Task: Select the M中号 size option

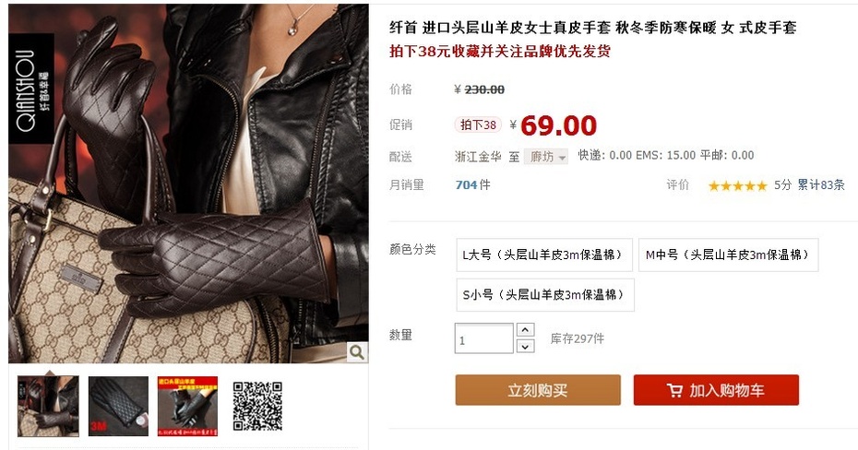Action: point(728,255)
